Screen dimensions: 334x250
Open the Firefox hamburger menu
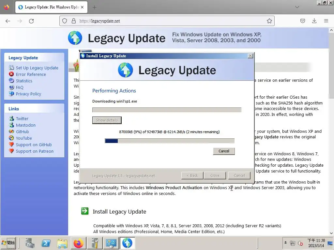tap(326, 21)
